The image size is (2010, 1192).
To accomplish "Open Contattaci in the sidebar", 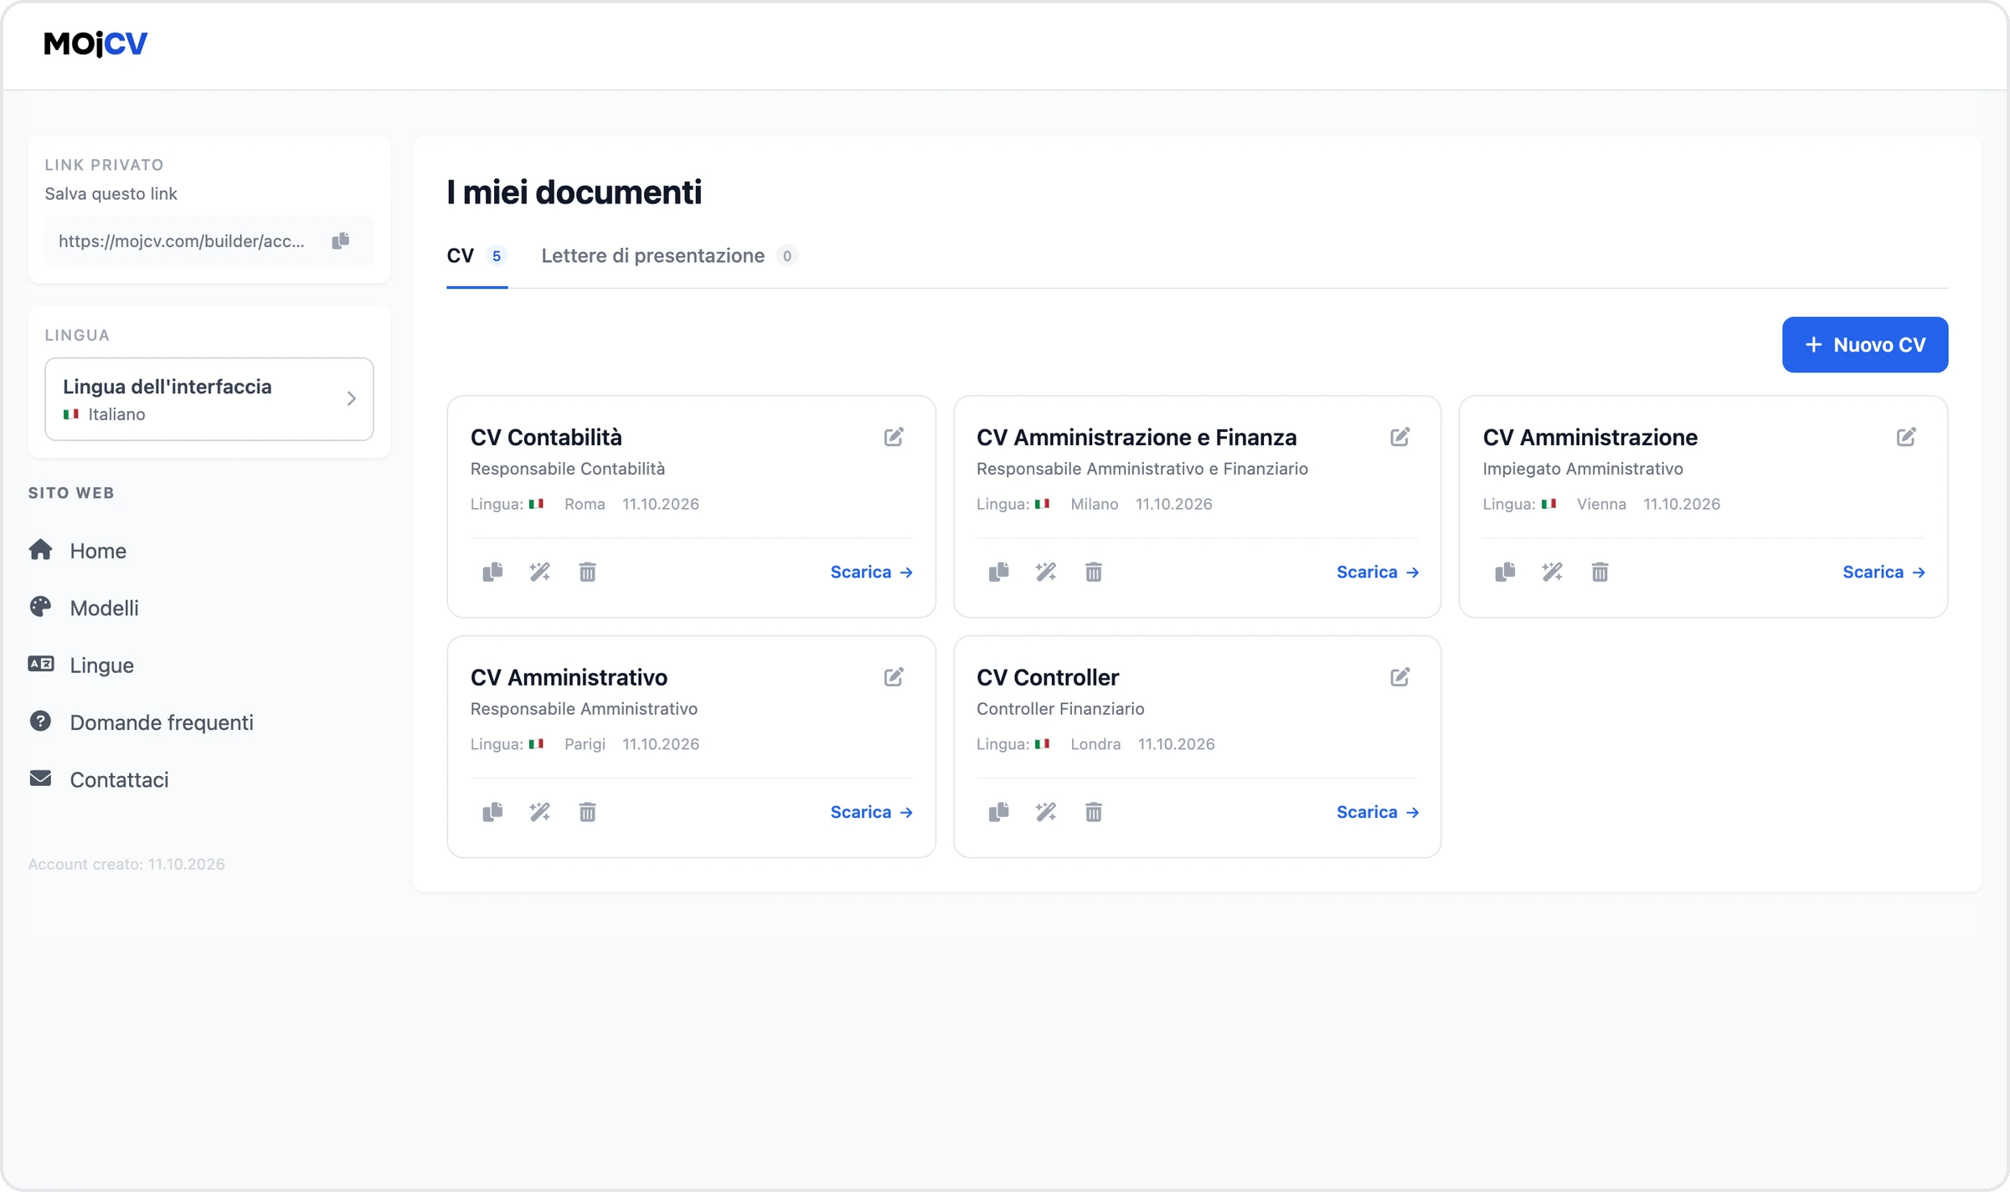I will [99, 779].
